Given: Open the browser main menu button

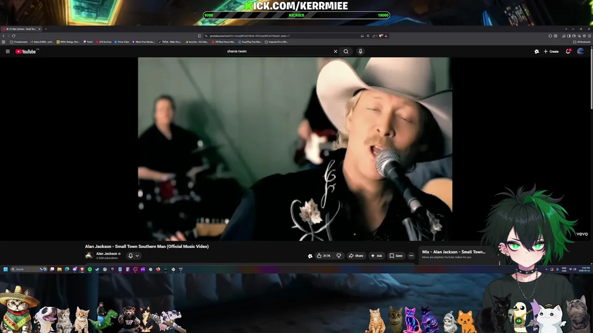Looking at the screenshot, I should tap(589, 36).
